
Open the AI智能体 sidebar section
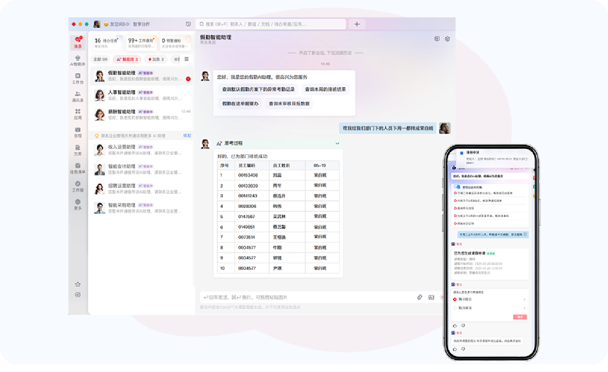[78, 60]
